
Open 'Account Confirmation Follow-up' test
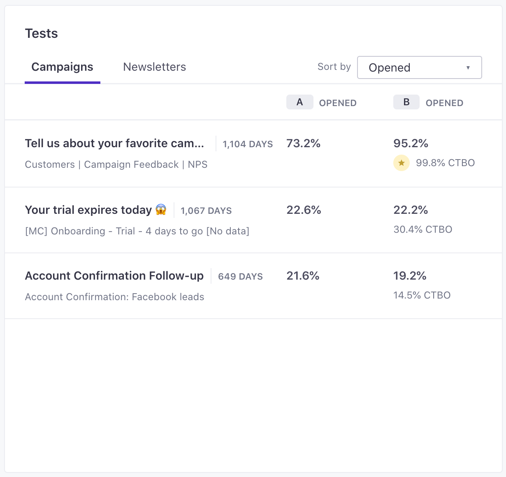click(114, 276)
